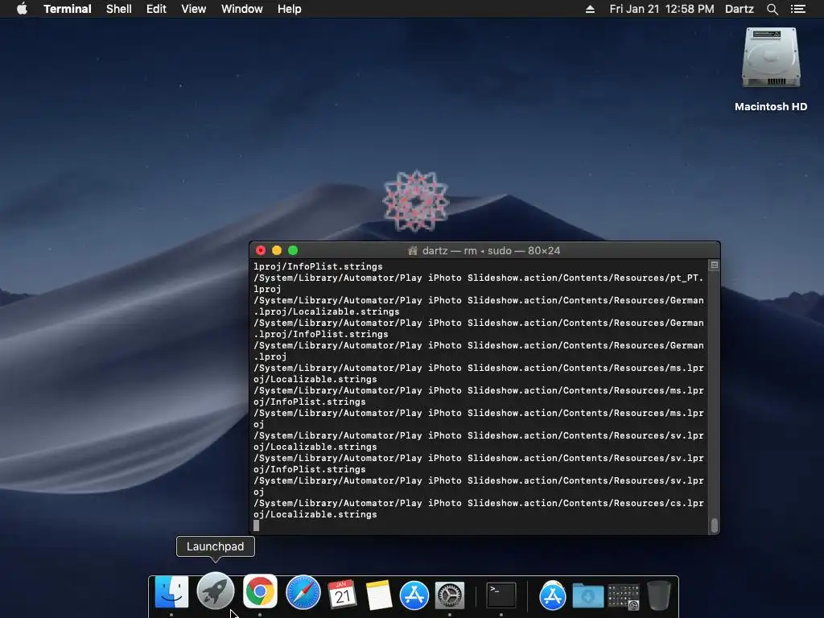
Task: Open the Applications folder stack in the Dock
Action: pos(552,595)
